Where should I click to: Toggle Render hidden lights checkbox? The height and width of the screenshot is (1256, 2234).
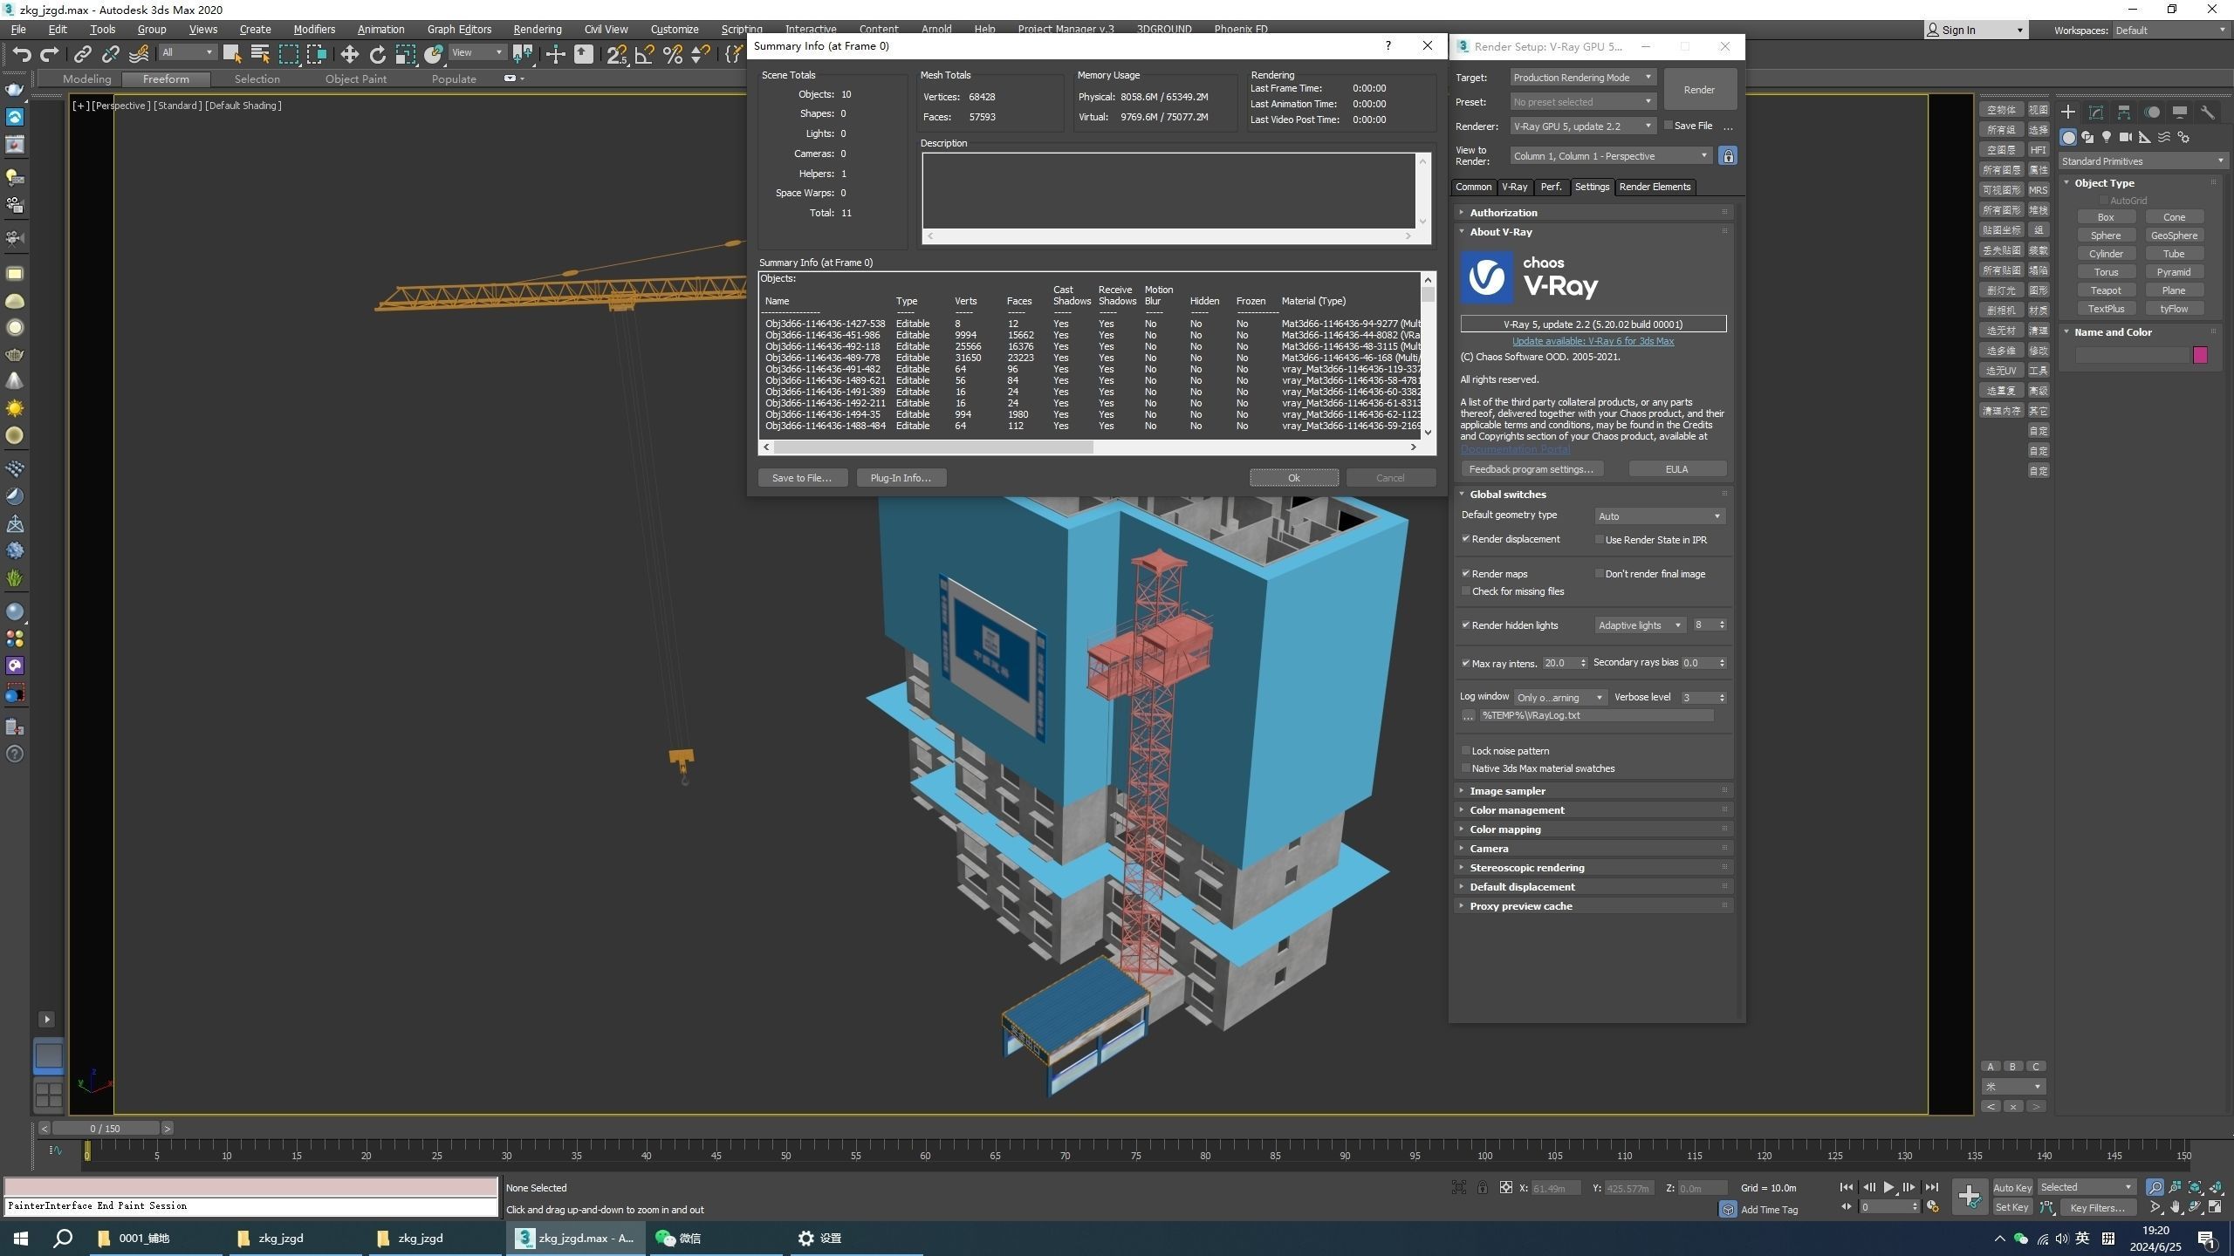point(1465,625)
